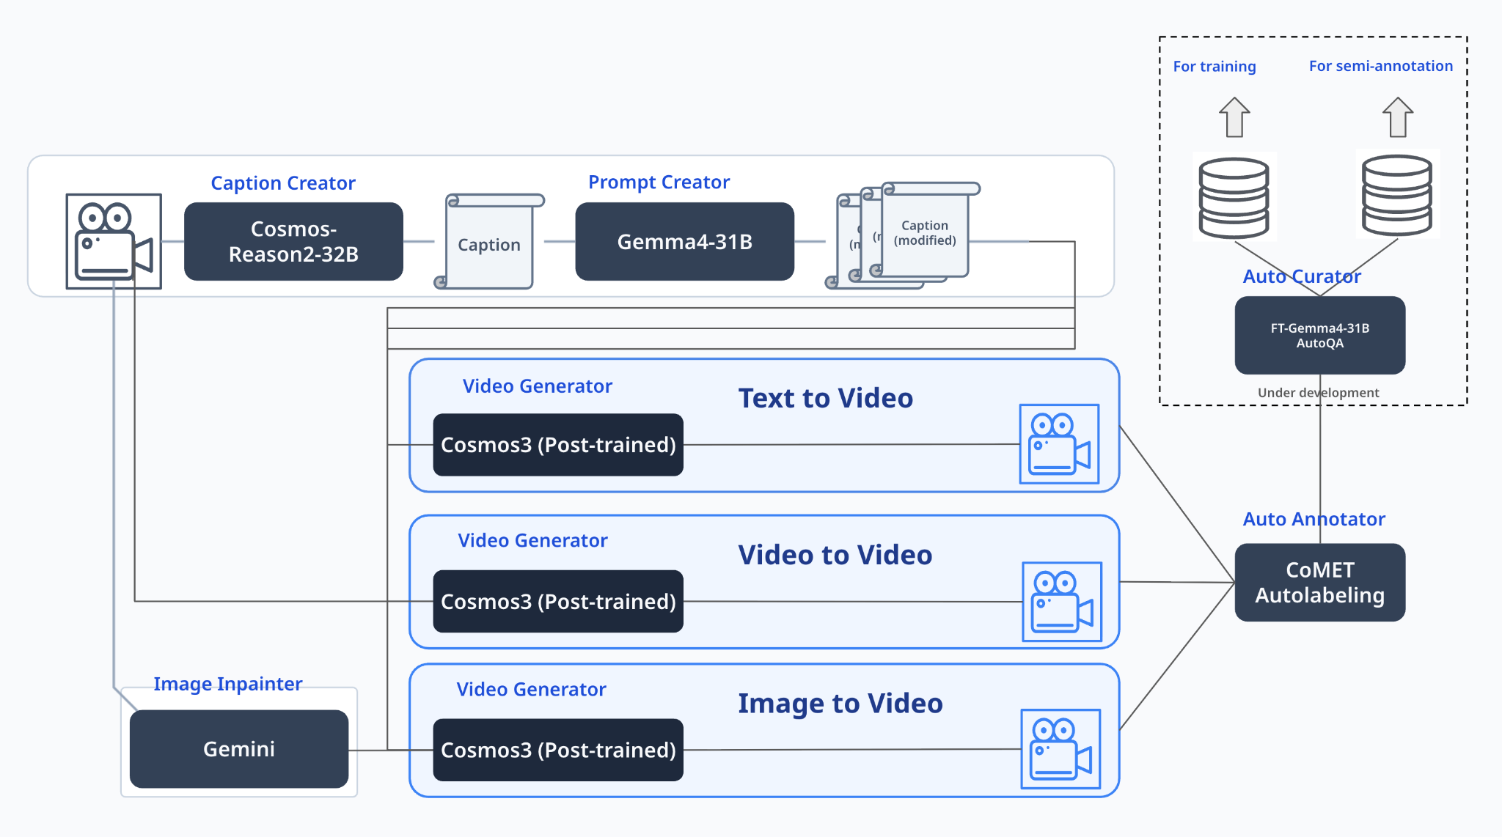Click the input video camera icon
This screenshot has width=1502, height=837.
[114, 241]
